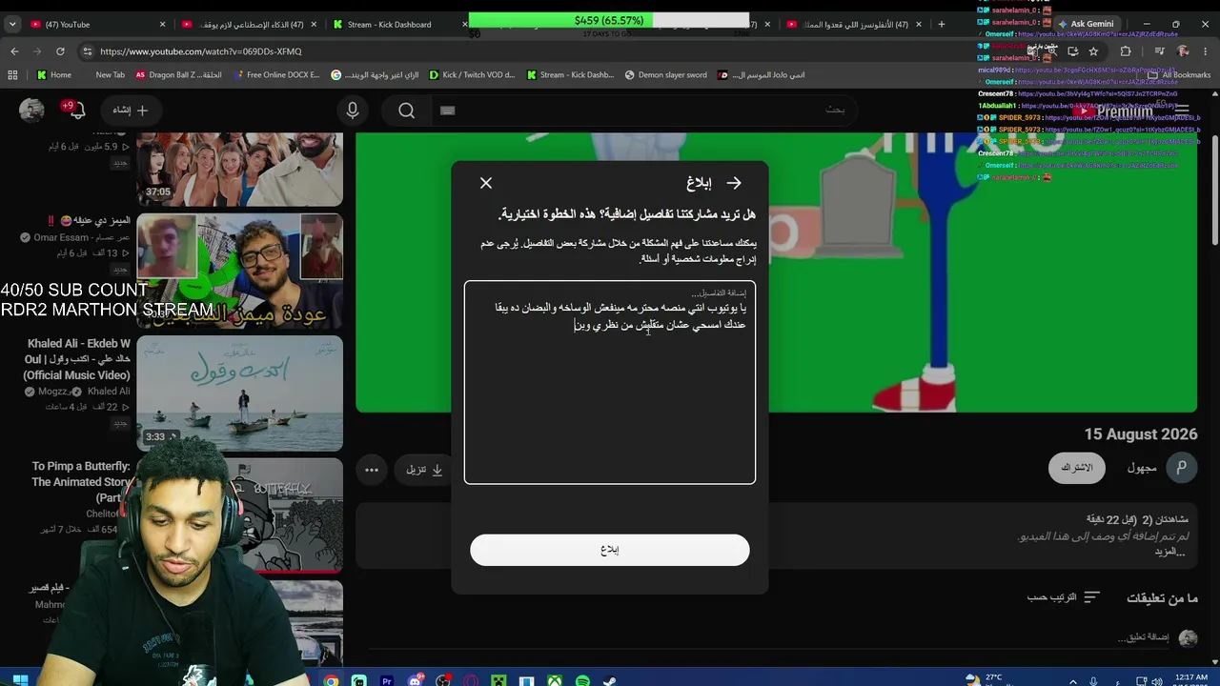Click the YouTube search magnifier icon
Viewport: 1220px width, 686px height.
pyautogui.click(x=407, y=111)
